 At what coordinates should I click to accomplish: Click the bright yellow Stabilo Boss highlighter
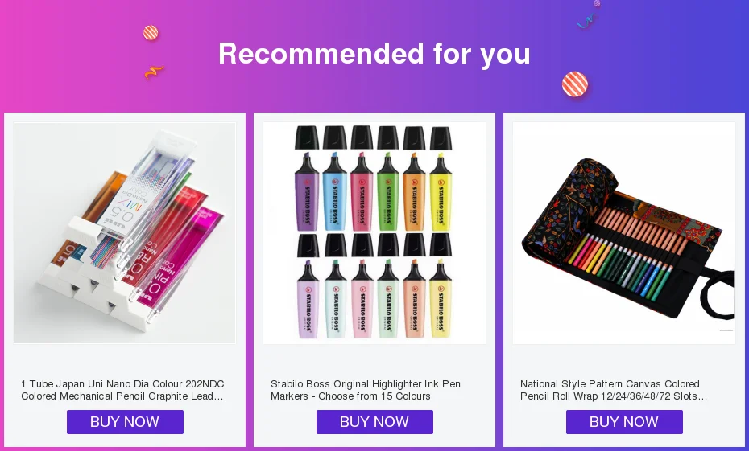440,193
